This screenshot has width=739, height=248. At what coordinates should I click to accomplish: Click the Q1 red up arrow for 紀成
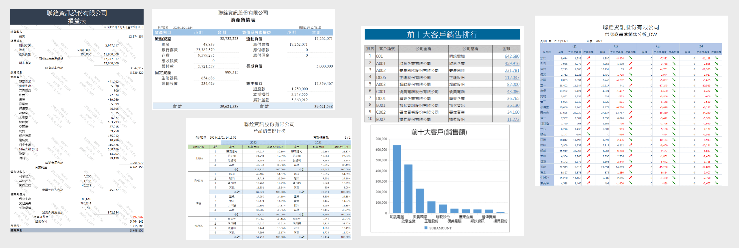588,150
